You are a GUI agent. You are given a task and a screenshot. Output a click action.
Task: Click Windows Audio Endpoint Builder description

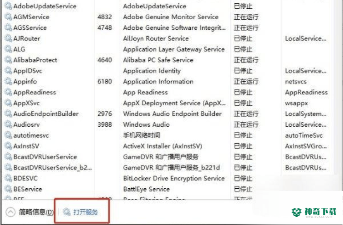(x=172, y=114)
